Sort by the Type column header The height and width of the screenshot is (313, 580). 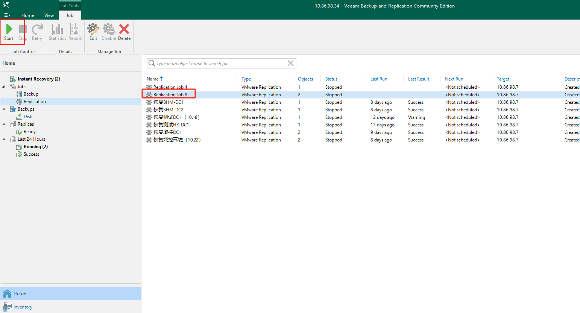(x=246, y=79)
